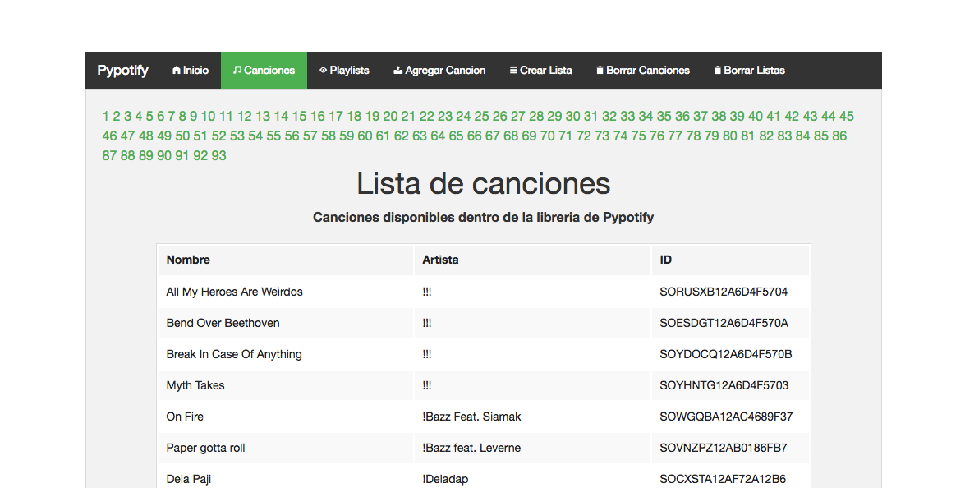Image resolution: width=965 pixels, height=488 pixels.
Task: Click the song All My Heroes Are Weirdos
Action: tap(232, 292)
